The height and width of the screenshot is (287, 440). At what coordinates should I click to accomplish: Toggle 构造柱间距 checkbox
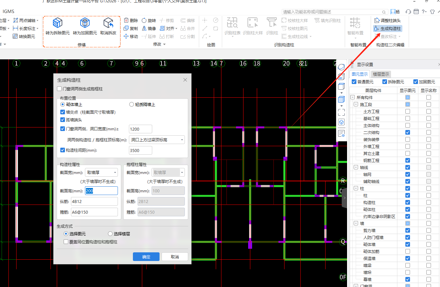[63, 150]
